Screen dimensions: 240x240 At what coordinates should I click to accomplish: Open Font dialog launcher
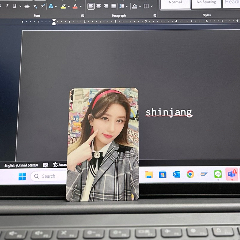tap(82, 16)
